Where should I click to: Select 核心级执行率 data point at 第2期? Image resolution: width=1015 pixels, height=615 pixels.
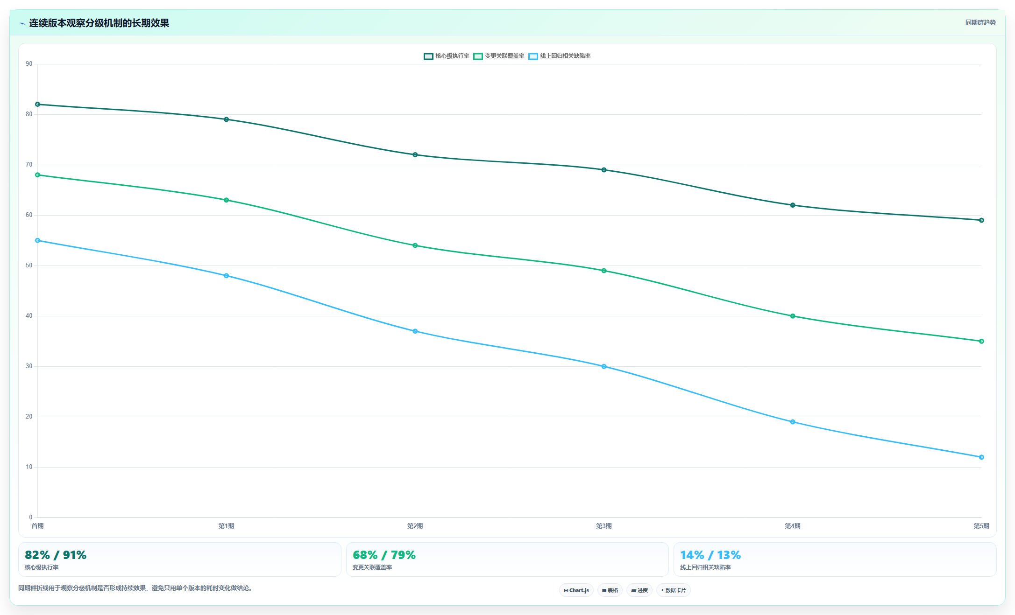pos(415,154)
